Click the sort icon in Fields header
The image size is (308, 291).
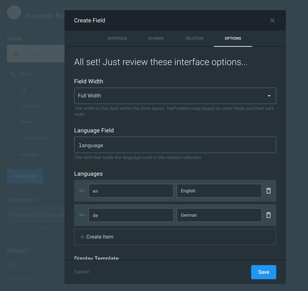(13, 74)
